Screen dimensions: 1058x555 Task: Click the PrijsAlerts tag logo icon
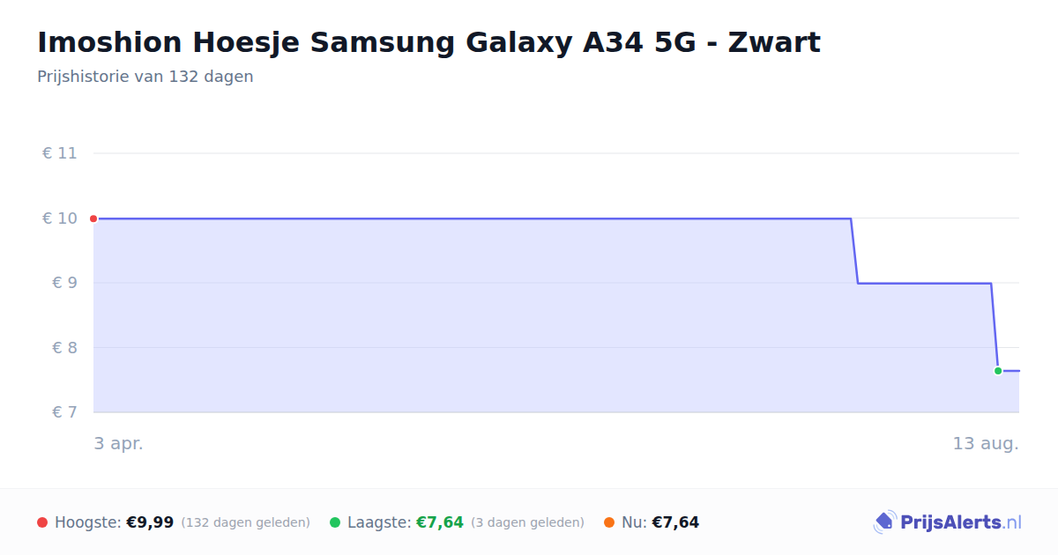[x=884, y=522]
